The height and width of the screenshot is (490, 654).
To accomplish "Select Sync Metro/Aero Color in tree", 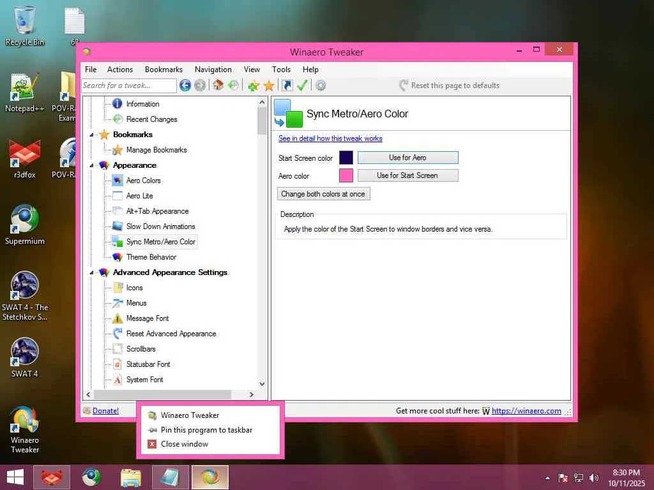I will pos(160,242).
